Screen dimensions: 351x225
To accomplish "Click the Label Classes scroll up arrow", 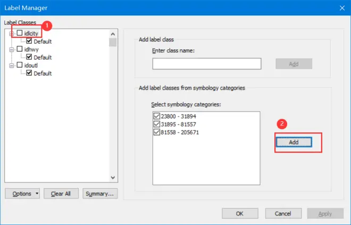I will pyautogui.click(x=113, y=34).
